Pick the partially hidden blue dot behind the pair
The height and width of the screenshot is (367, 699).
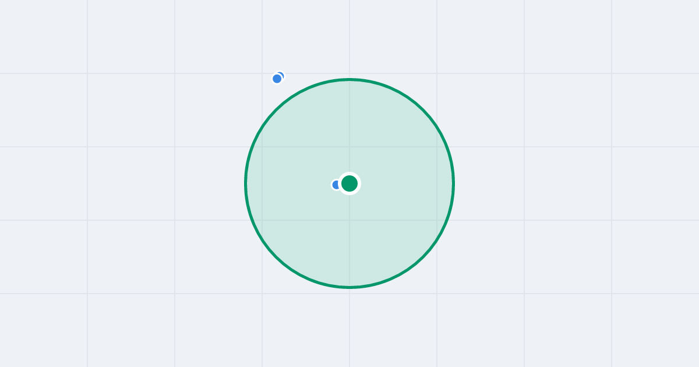[281, 75]
